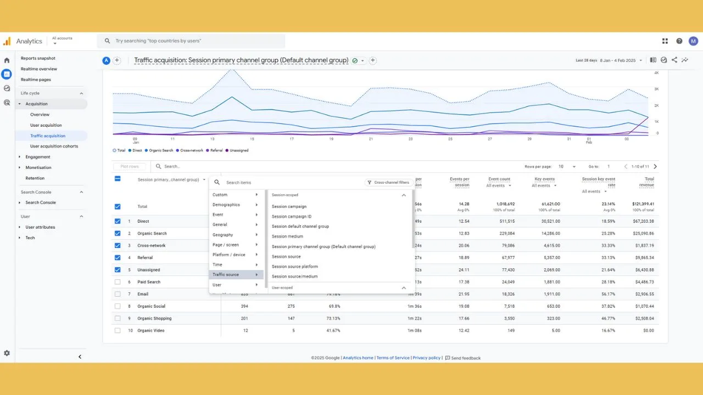Toggle the select-all rows checkbox in header
This screenshot has width=703, height=395.
click(x=118, y=178)
